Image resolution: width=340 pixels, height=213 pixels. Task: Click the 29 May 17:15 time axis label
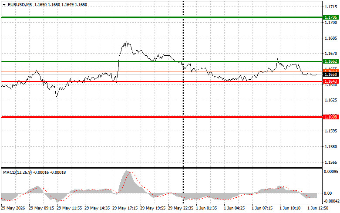pyautogui.click(x=125, y=208)
